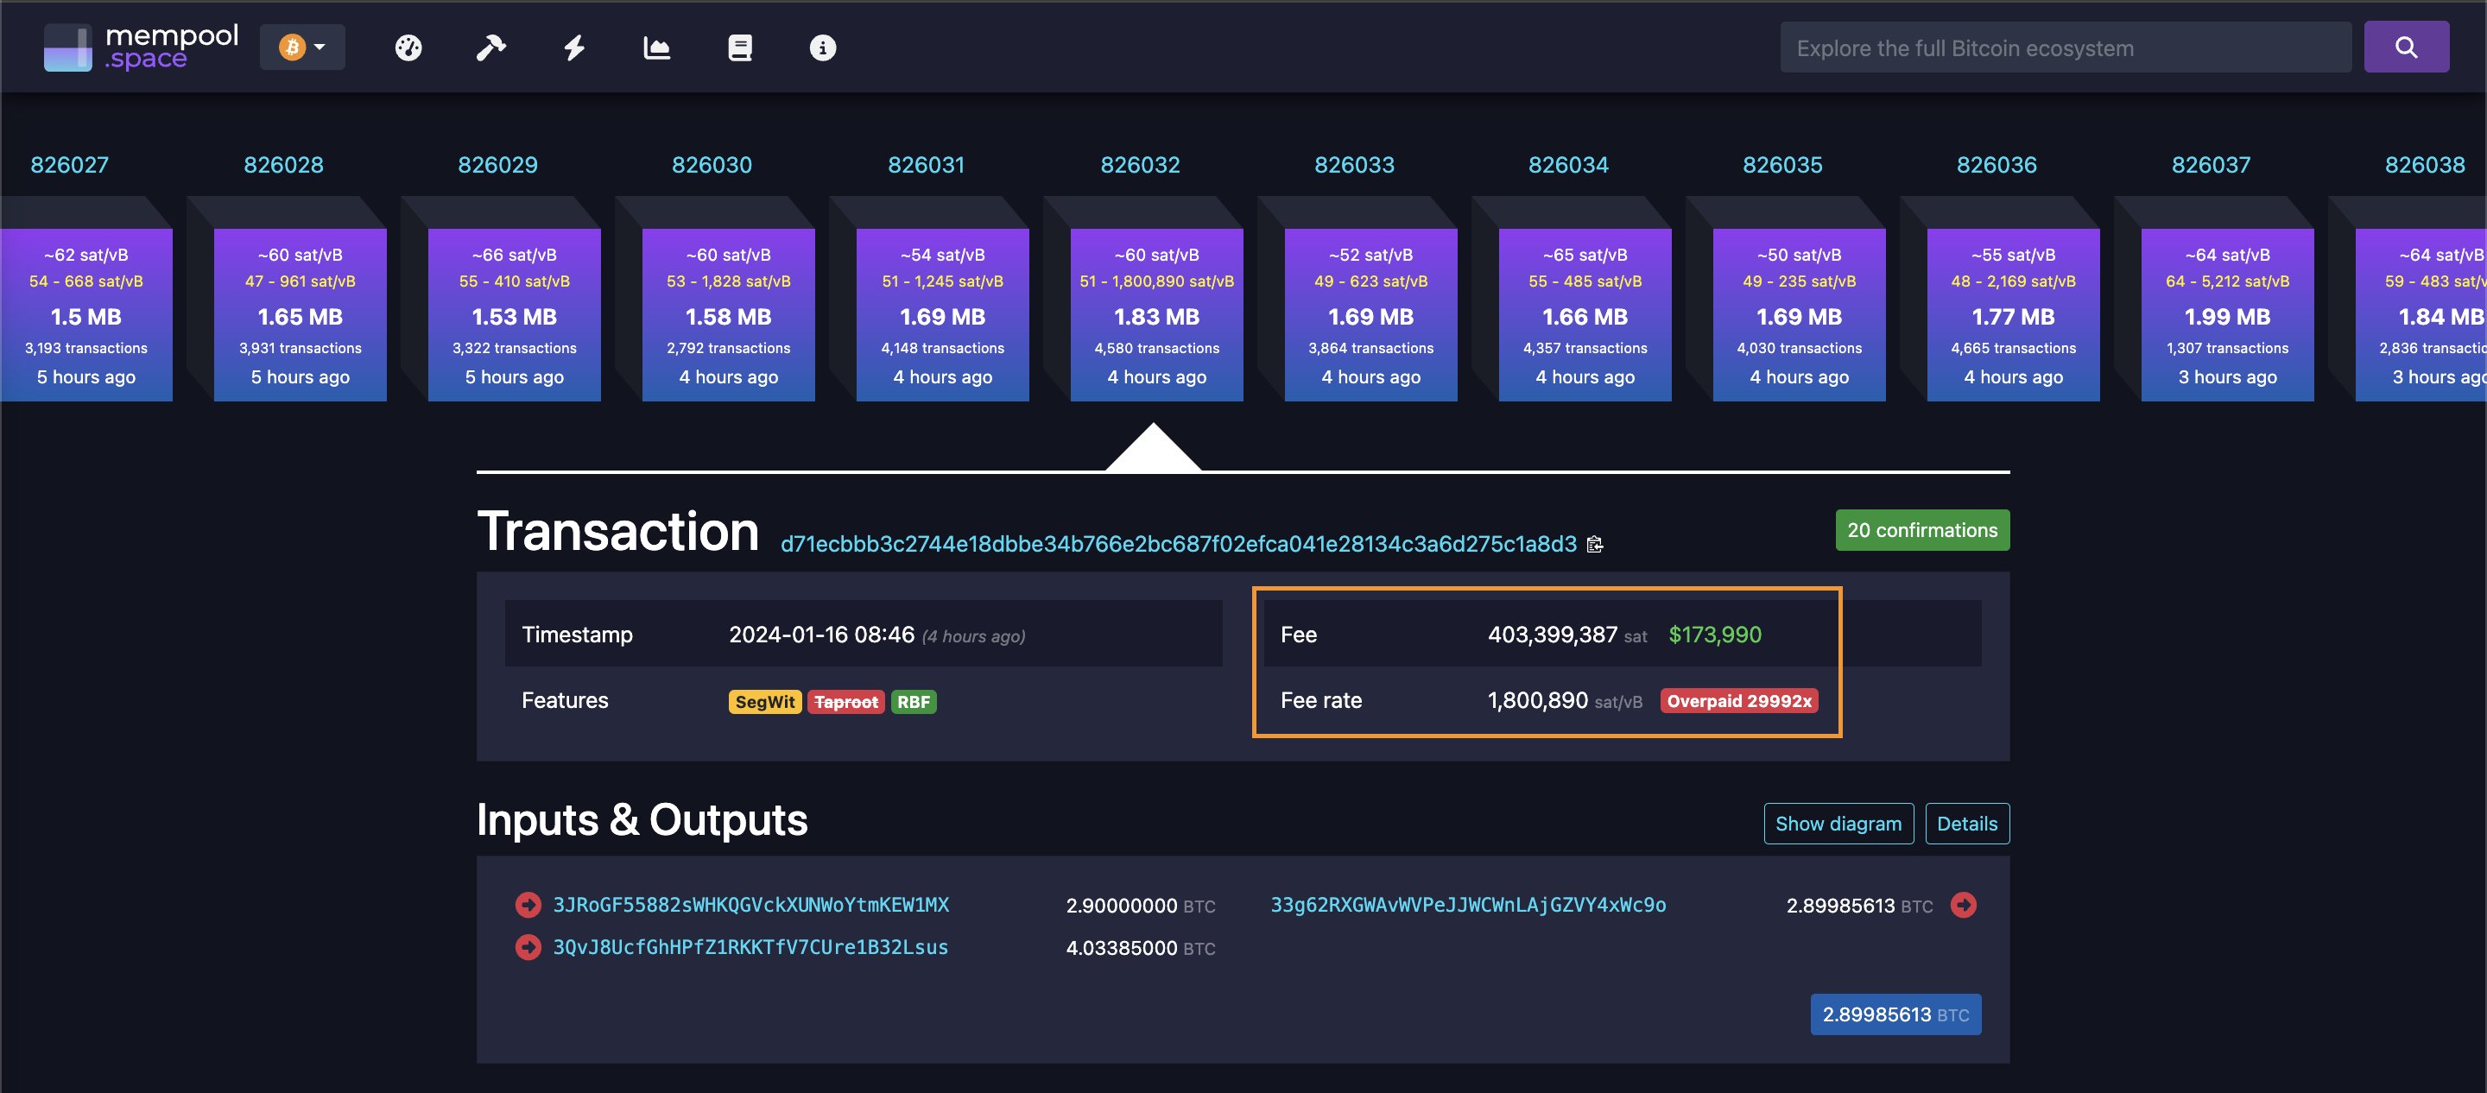Expand the Bitcoin network selector dropdown
The width and height of the screenshot is (2487, 1093).
pos(302,47)
